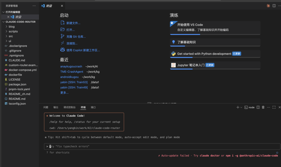Click the new file icon next to 新建文件
The height and width of the screenshot is (167, 281).
(62, 23)
